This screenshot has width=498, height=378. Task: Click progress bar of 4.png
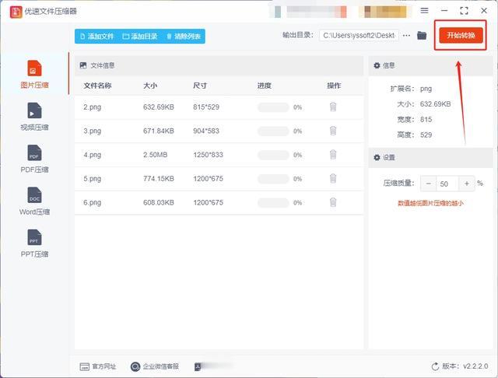(x=273, y=155)
